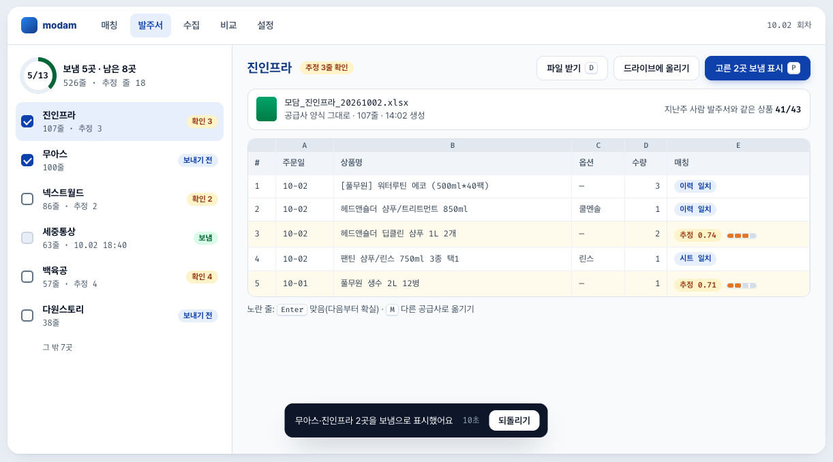
Task: Open the 비교 tab
Action: pyautogui.click(x=228, y=25)
